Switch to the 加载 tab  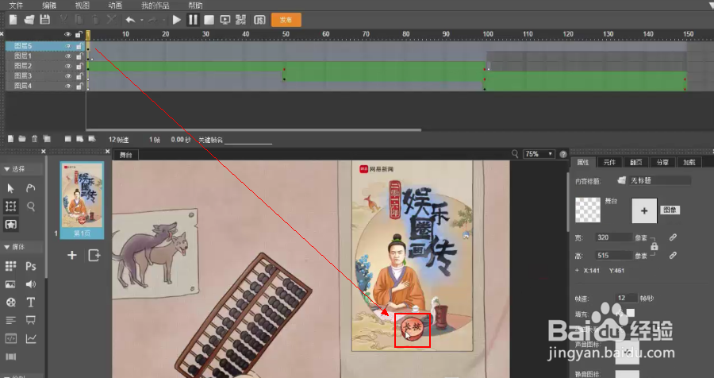point(689,162)
